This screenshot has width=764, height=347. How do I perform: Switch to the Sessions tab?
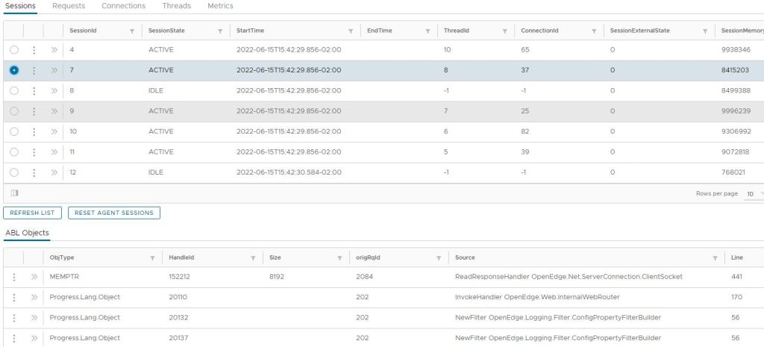20,6
